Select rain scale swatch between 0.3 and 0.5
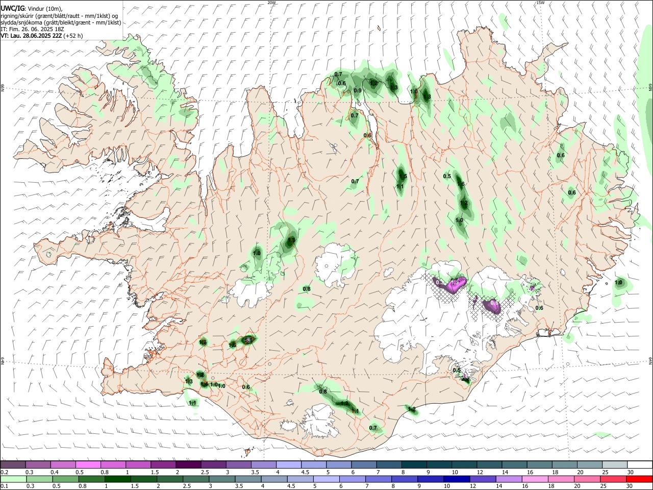This screenshot has width=653, height=490. click(40, 479)
